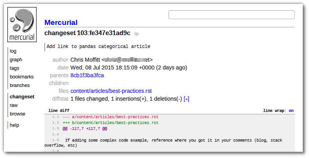Click 'If adding some complex code example' line
This screenshot has width=309, height=158.
pyautogui.click(x=163, y=143)
